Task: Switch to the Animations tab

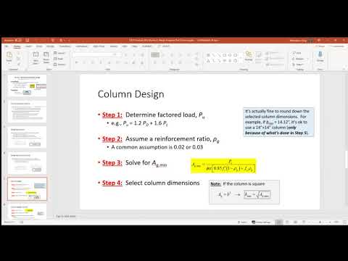Action: click(x=81, y=46)
